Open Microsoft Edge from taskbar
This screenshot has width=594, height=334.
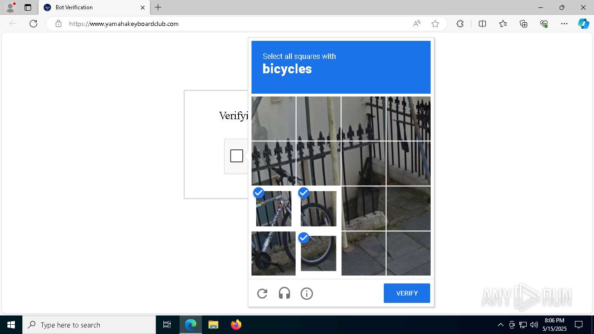[191, 325]
